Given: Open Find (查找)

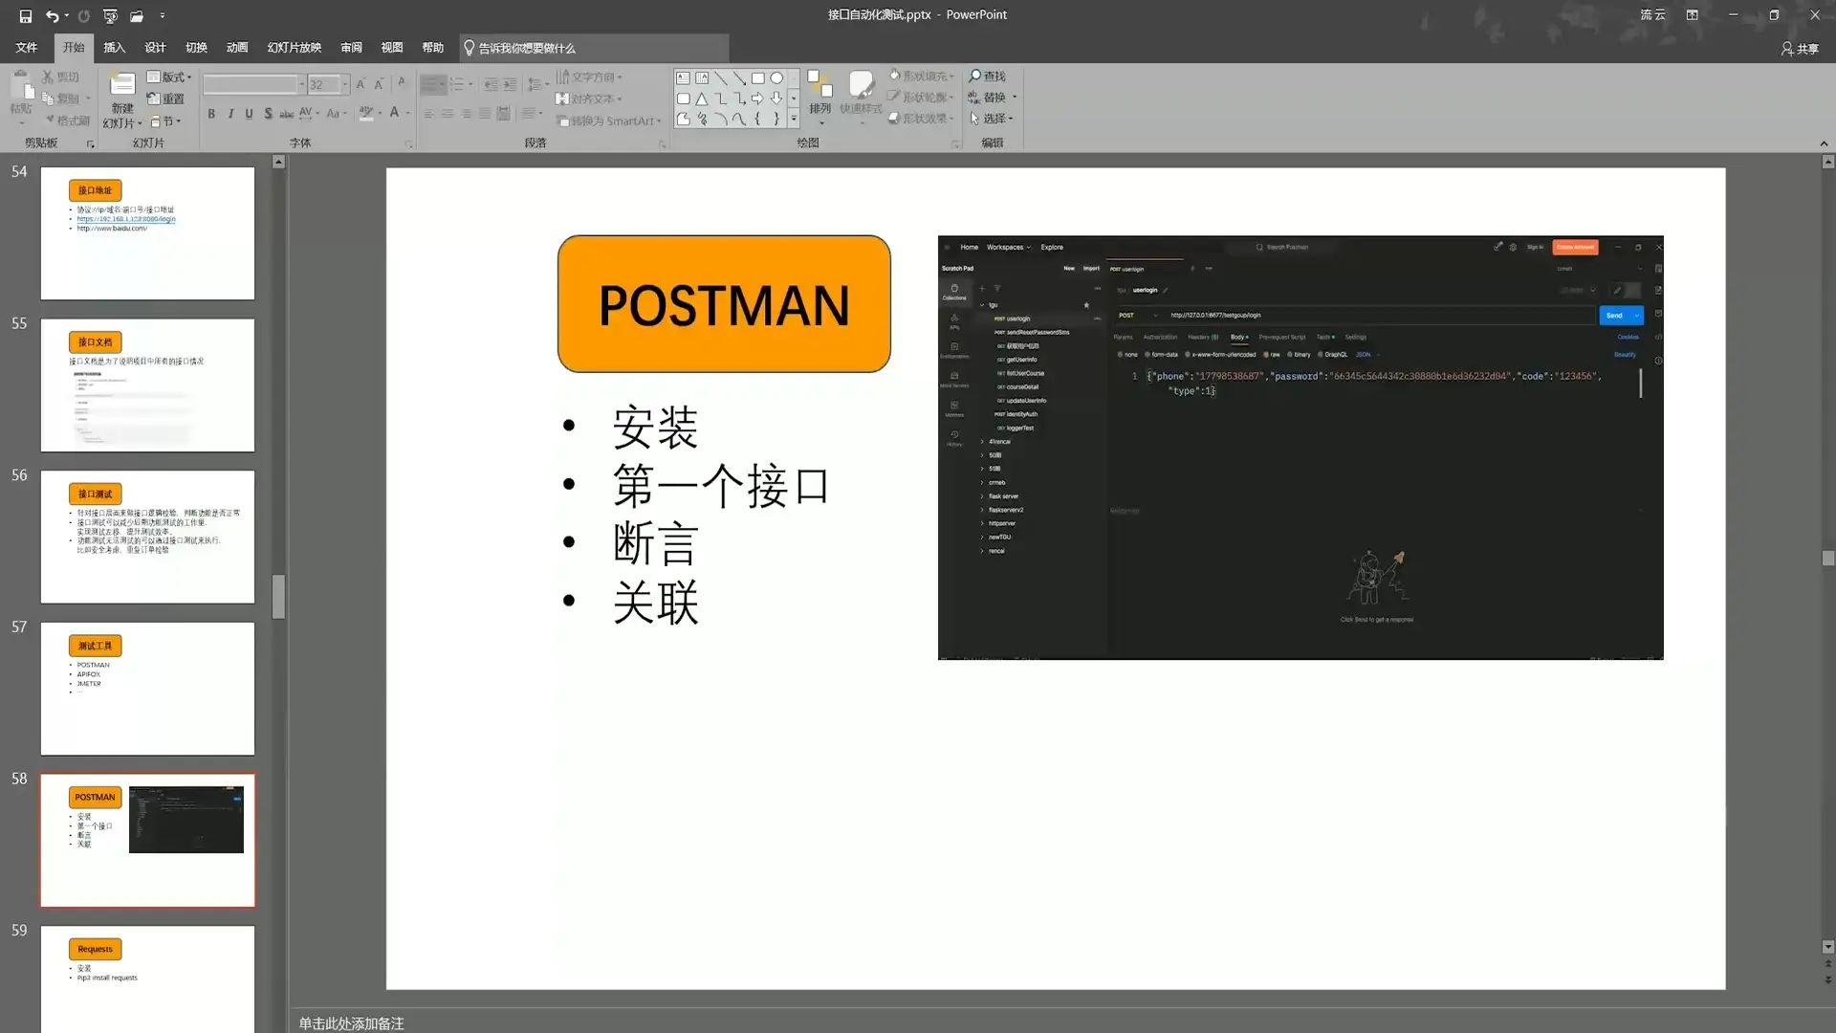Looking at the screenshot, I should click(x=990, y=76).
